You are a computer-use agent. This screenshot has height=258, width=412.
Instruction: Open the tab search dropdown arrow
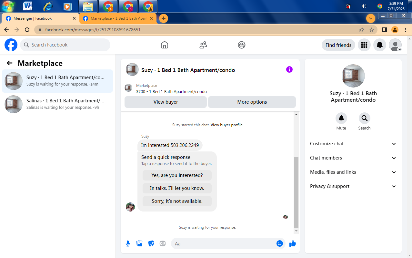click(371, 18)
